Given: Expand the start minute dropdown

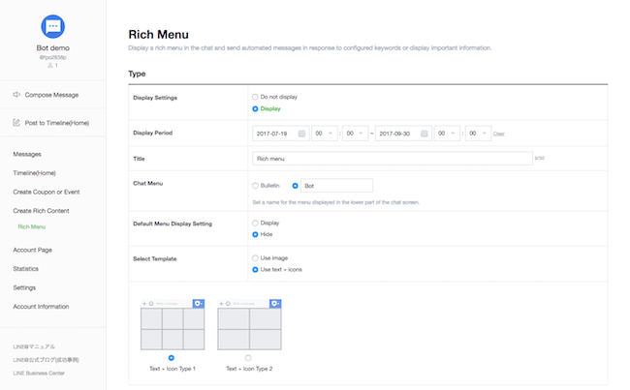Looking at the screenshot, I should [356, 134].
